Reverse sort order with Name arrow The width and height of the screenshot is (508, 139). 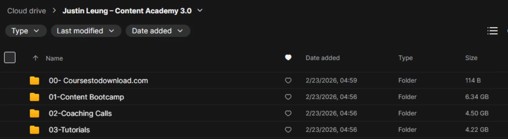tap(36, 58)
